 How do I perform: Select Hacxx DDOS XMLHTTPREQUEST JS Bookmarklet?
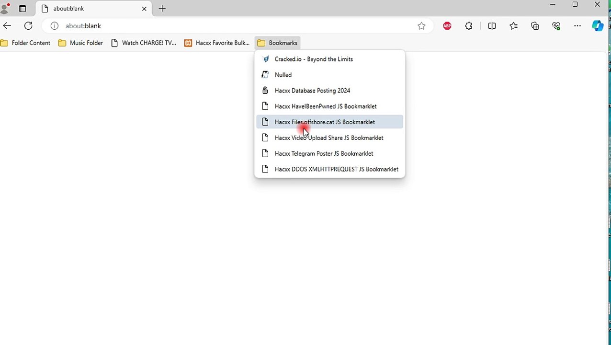330,169
